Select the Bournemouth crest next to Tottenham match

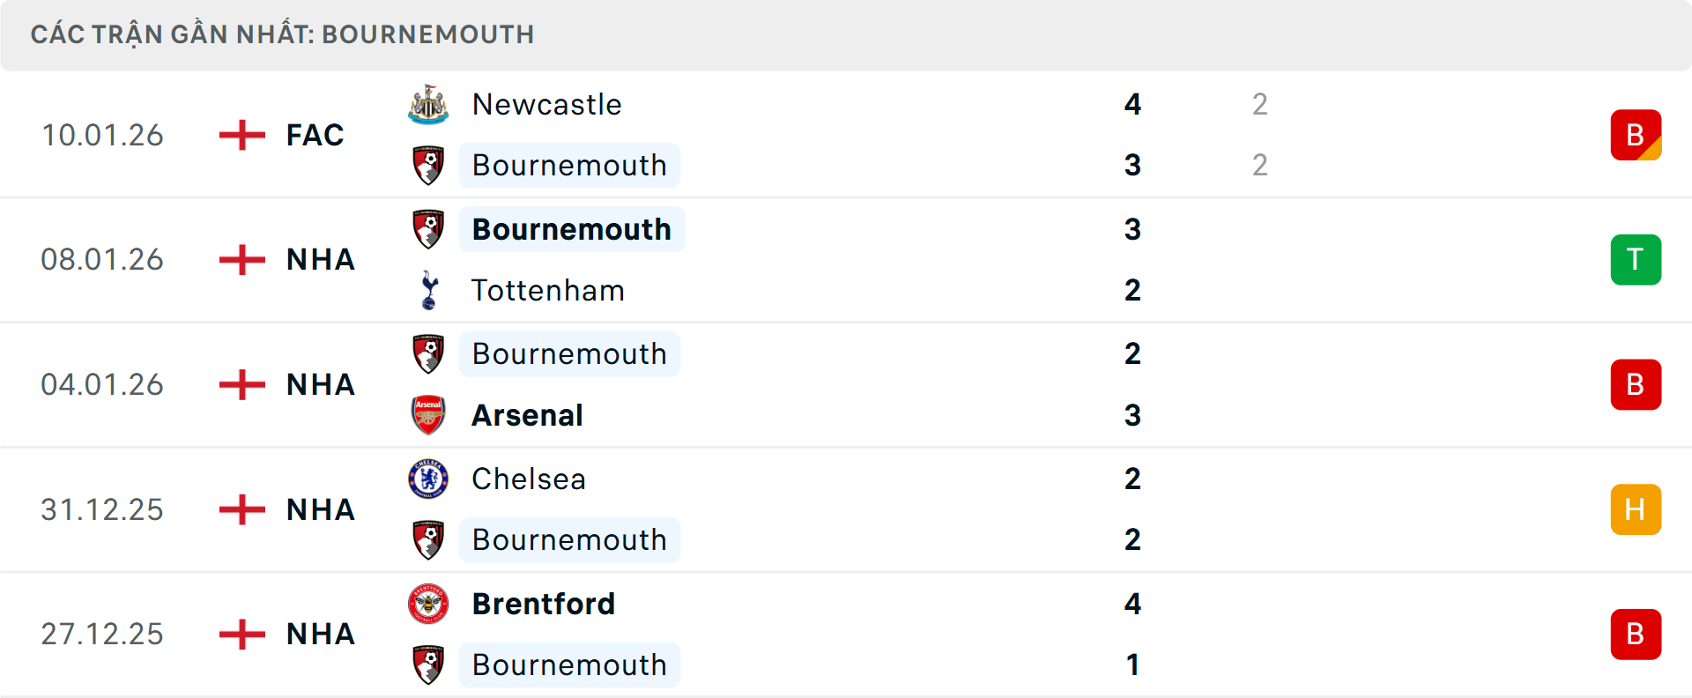pyautogui.click(x=428, y=227)
